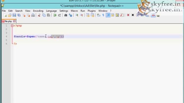Screen dimensions: 184x103
Task: Click line number 4 in the margin
Action: (6, 36)
